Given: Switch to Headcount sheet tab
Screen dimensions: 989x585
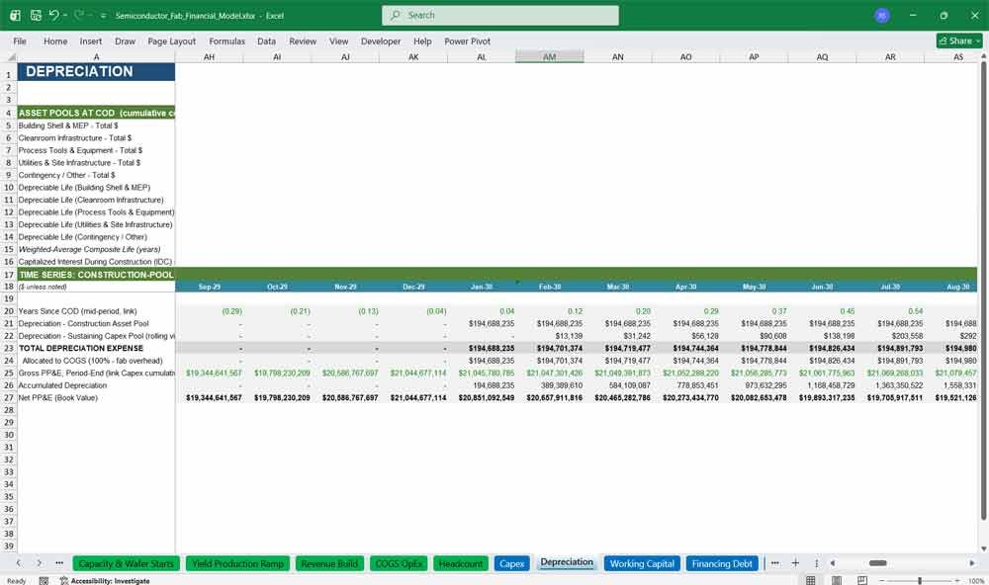Looking at the screenshot, I should pyautogui.click(x=461, y=563).
